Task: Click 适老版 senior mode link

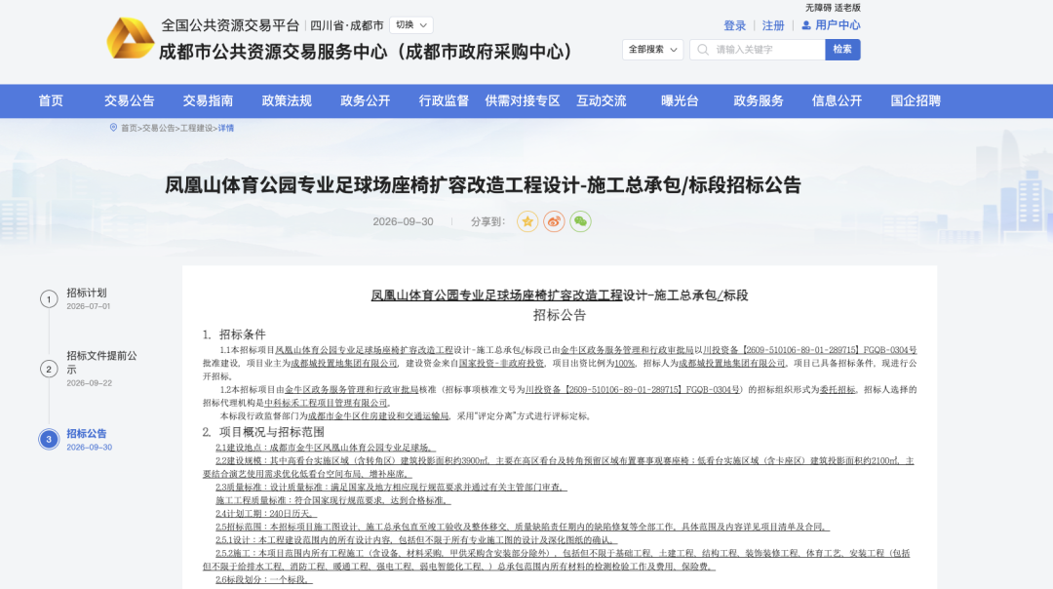Action: click(847, 8)
